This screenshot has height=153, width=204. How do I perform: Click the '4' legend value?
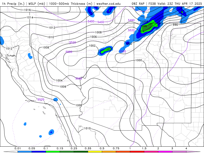(x=186, y=148)
